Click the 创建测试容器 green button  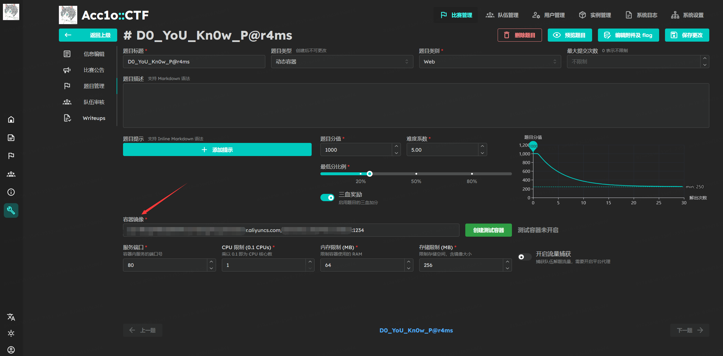pyautogui.click(x=488, y=230)
